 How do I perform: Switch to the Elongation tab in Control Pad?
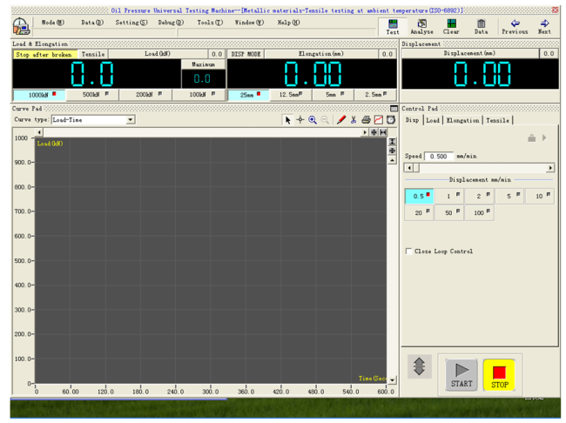pyautogui.click(x=462, y=120)
